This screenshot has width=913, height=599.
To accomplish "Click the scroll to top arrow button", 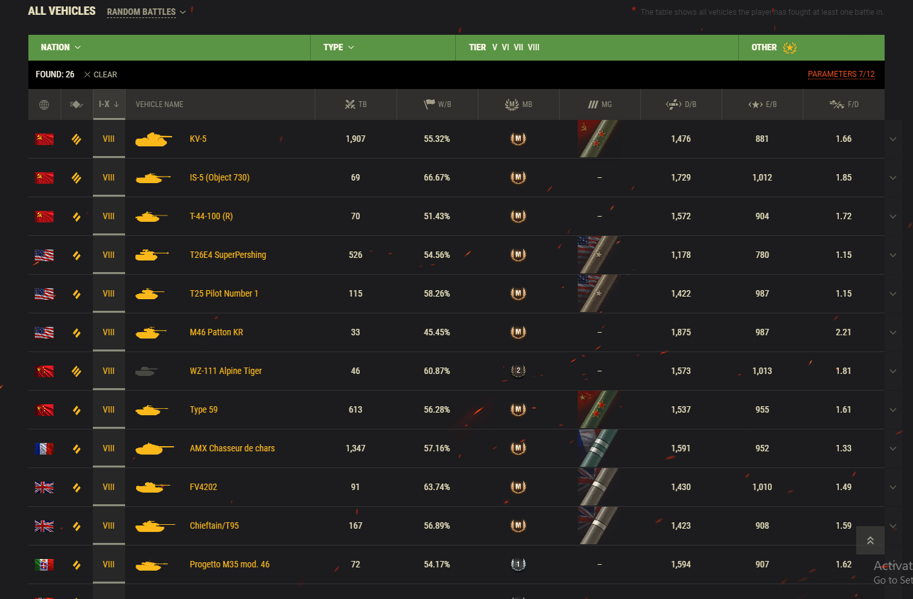I will [x=870, y=540].
